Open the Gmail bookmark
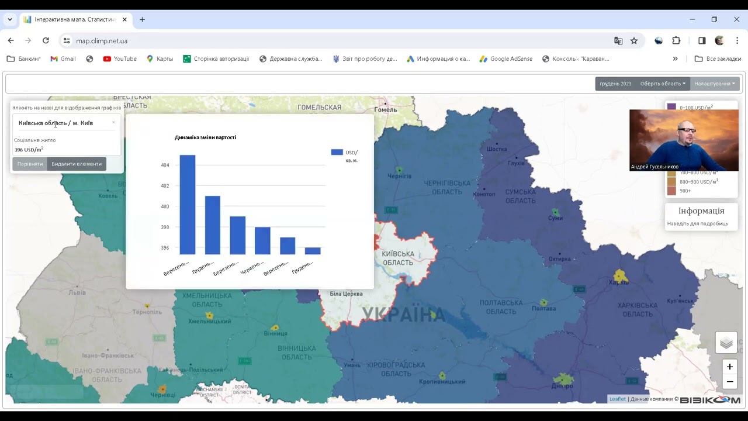Screen dimensions: 748x421 click(x=63, y=58)
